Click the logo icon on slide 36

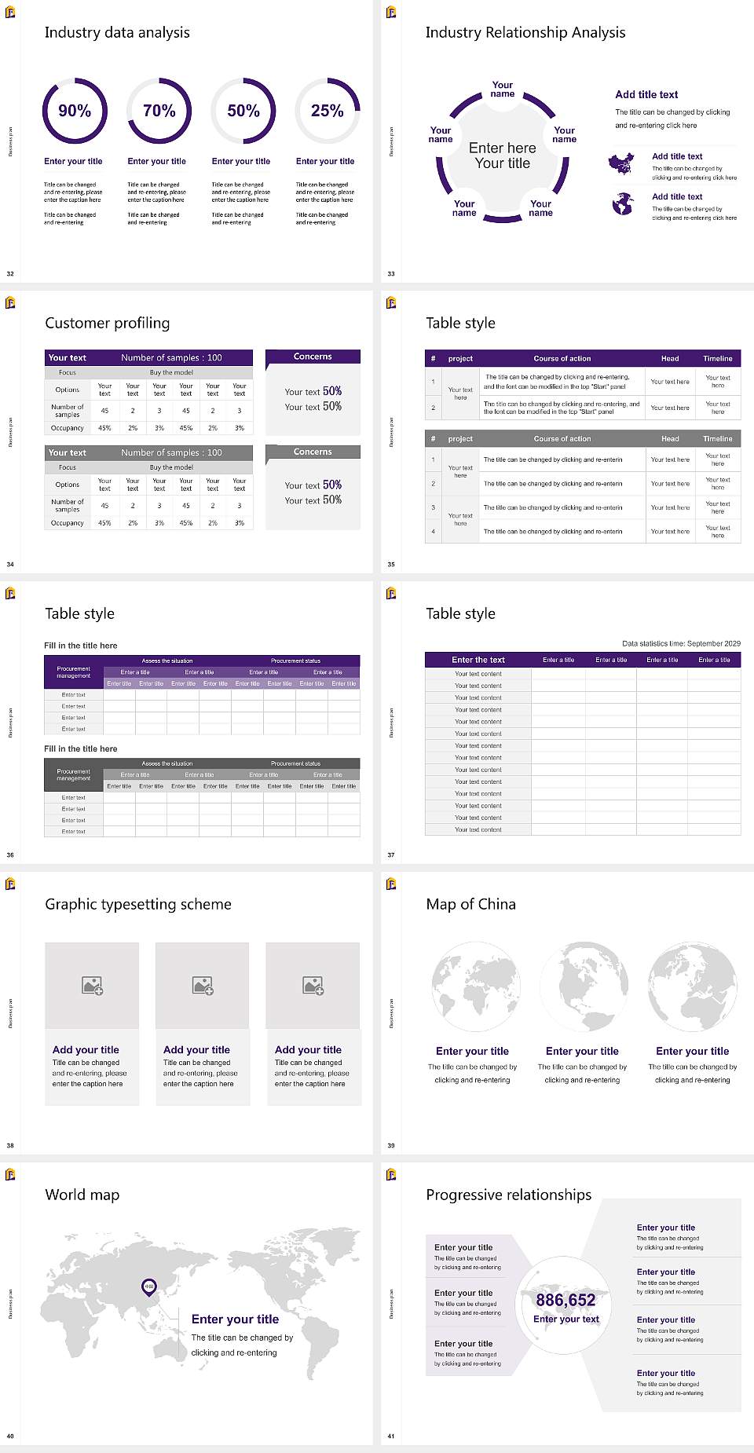(10, 593)
